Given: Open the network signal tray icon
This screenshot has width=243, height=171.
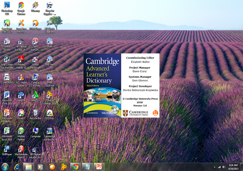Looking at the screenshot, I should pyautogui.click(x=219, y=167).
